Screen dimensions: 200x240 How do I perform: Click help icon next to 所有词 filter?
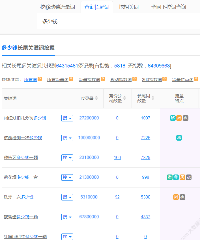coord(40,79)
